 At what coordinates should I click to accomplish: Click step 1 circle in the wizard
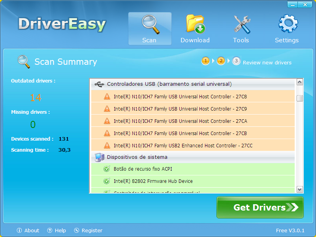tap(205, 61)
